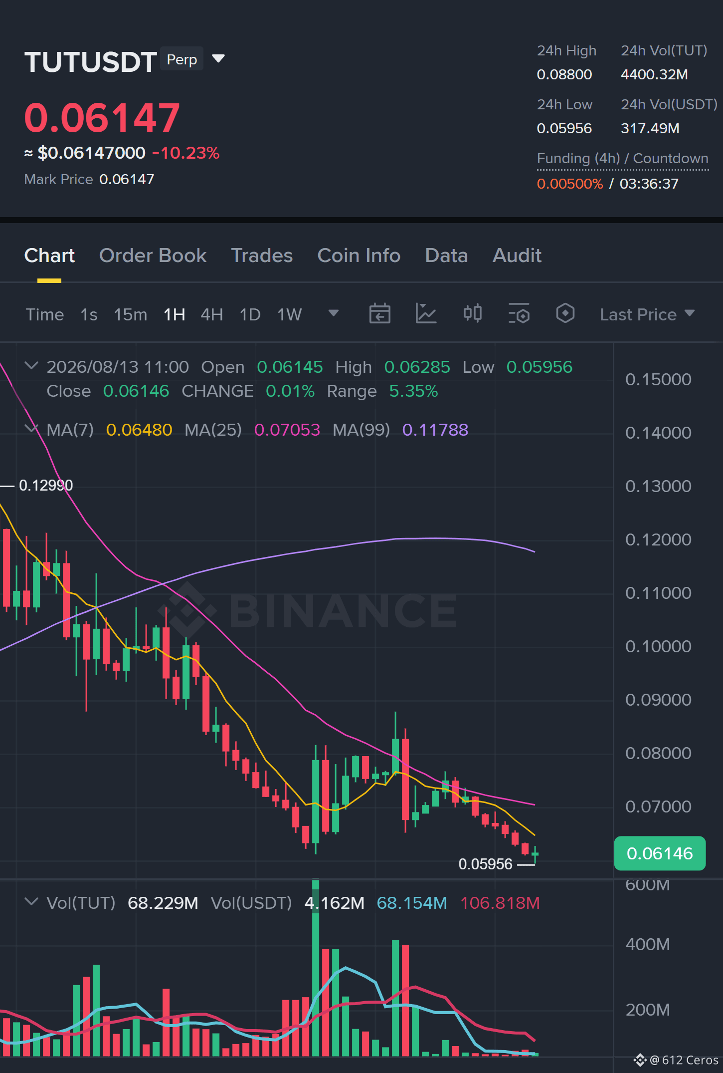Expand more time intervals dropdown arrow
Image resolution: width=723 pixels, height=1073 pixels.
pyautogui.click(x=334, y=313)
